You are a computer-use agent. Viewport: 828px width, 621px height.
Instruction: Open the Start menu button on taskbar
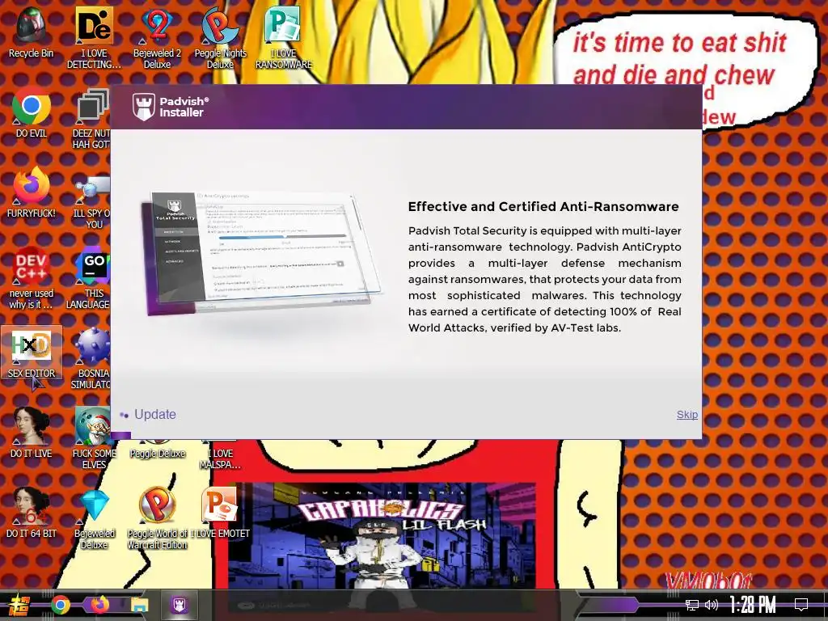tap(18, 605)
